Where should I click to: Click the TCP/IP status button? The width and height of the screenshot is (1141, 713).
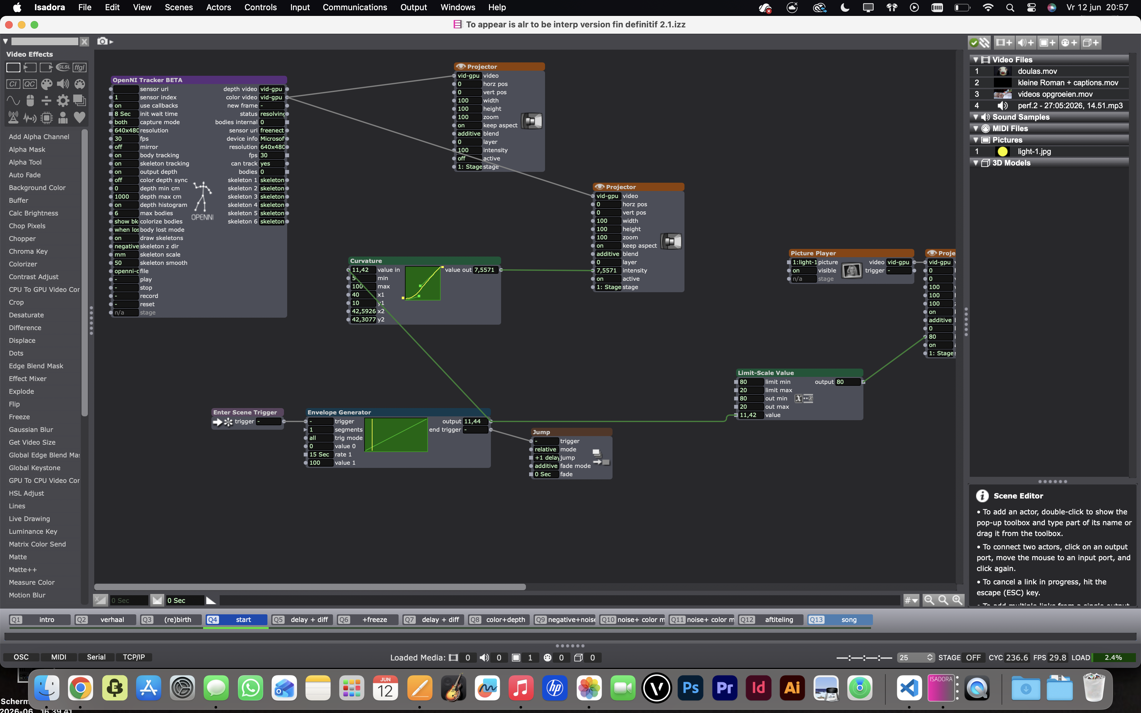tap(134, 657)
